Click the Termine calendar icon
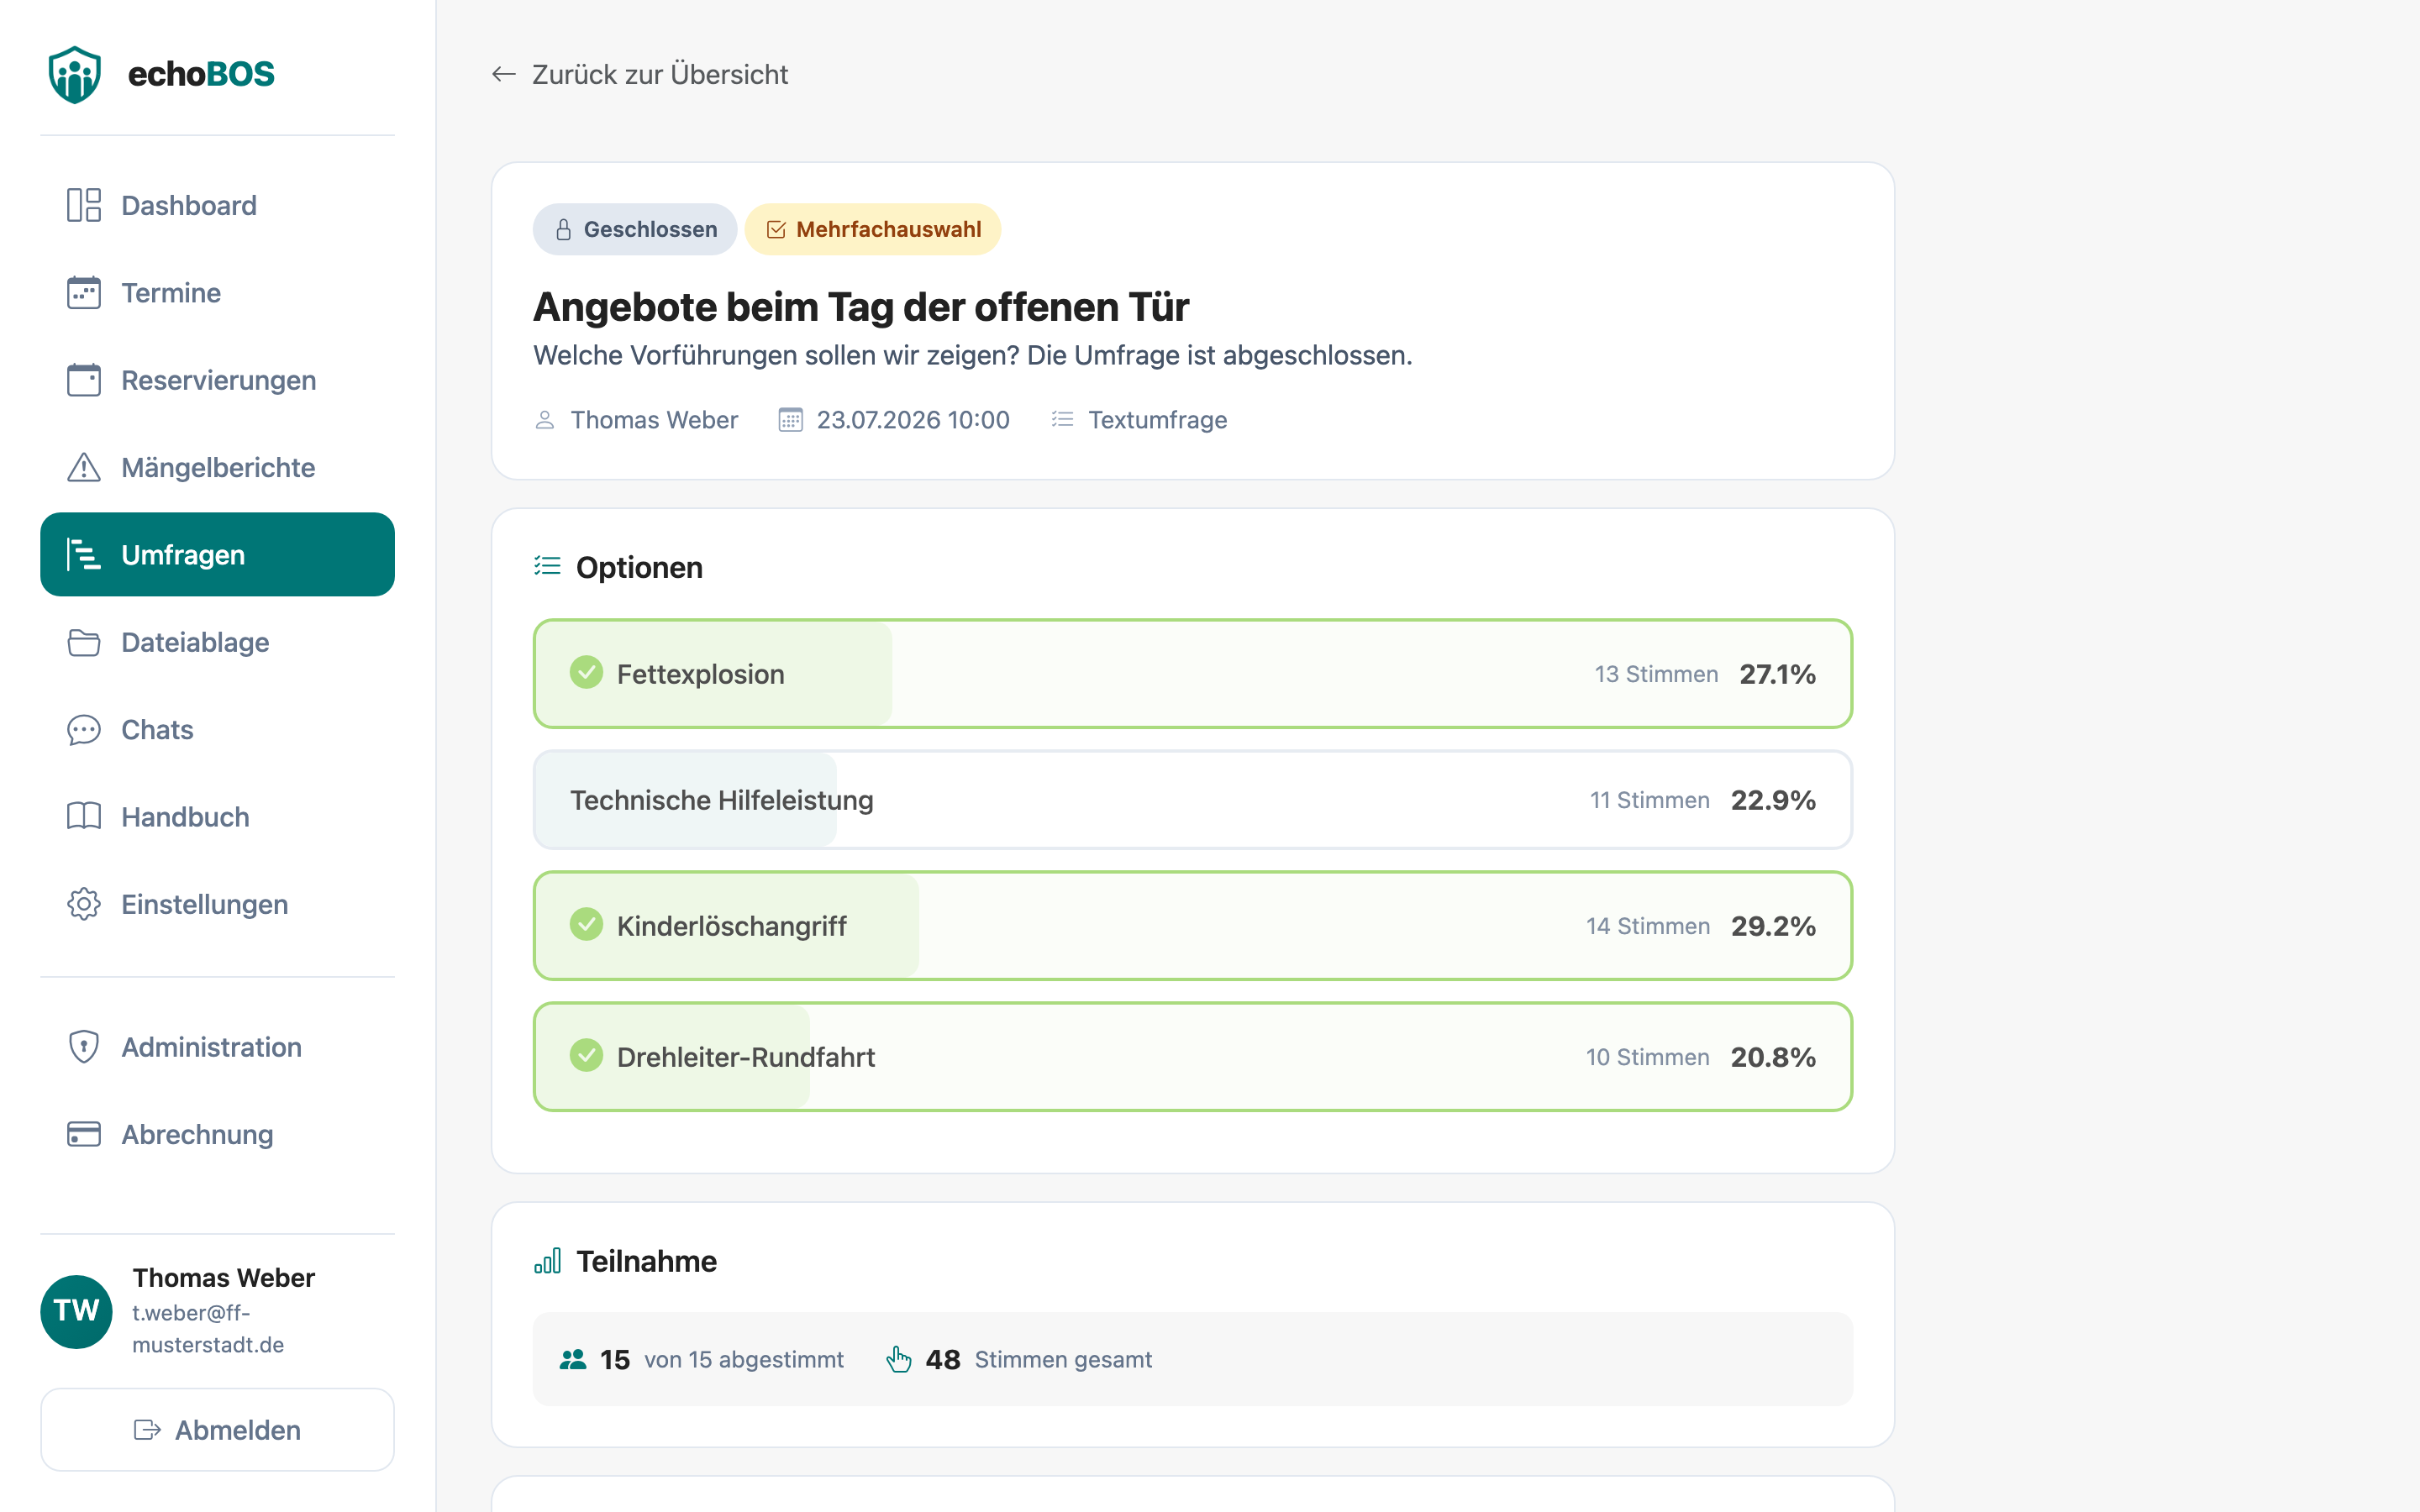This screenshot has width=2420, height=1512. point(84,293)
